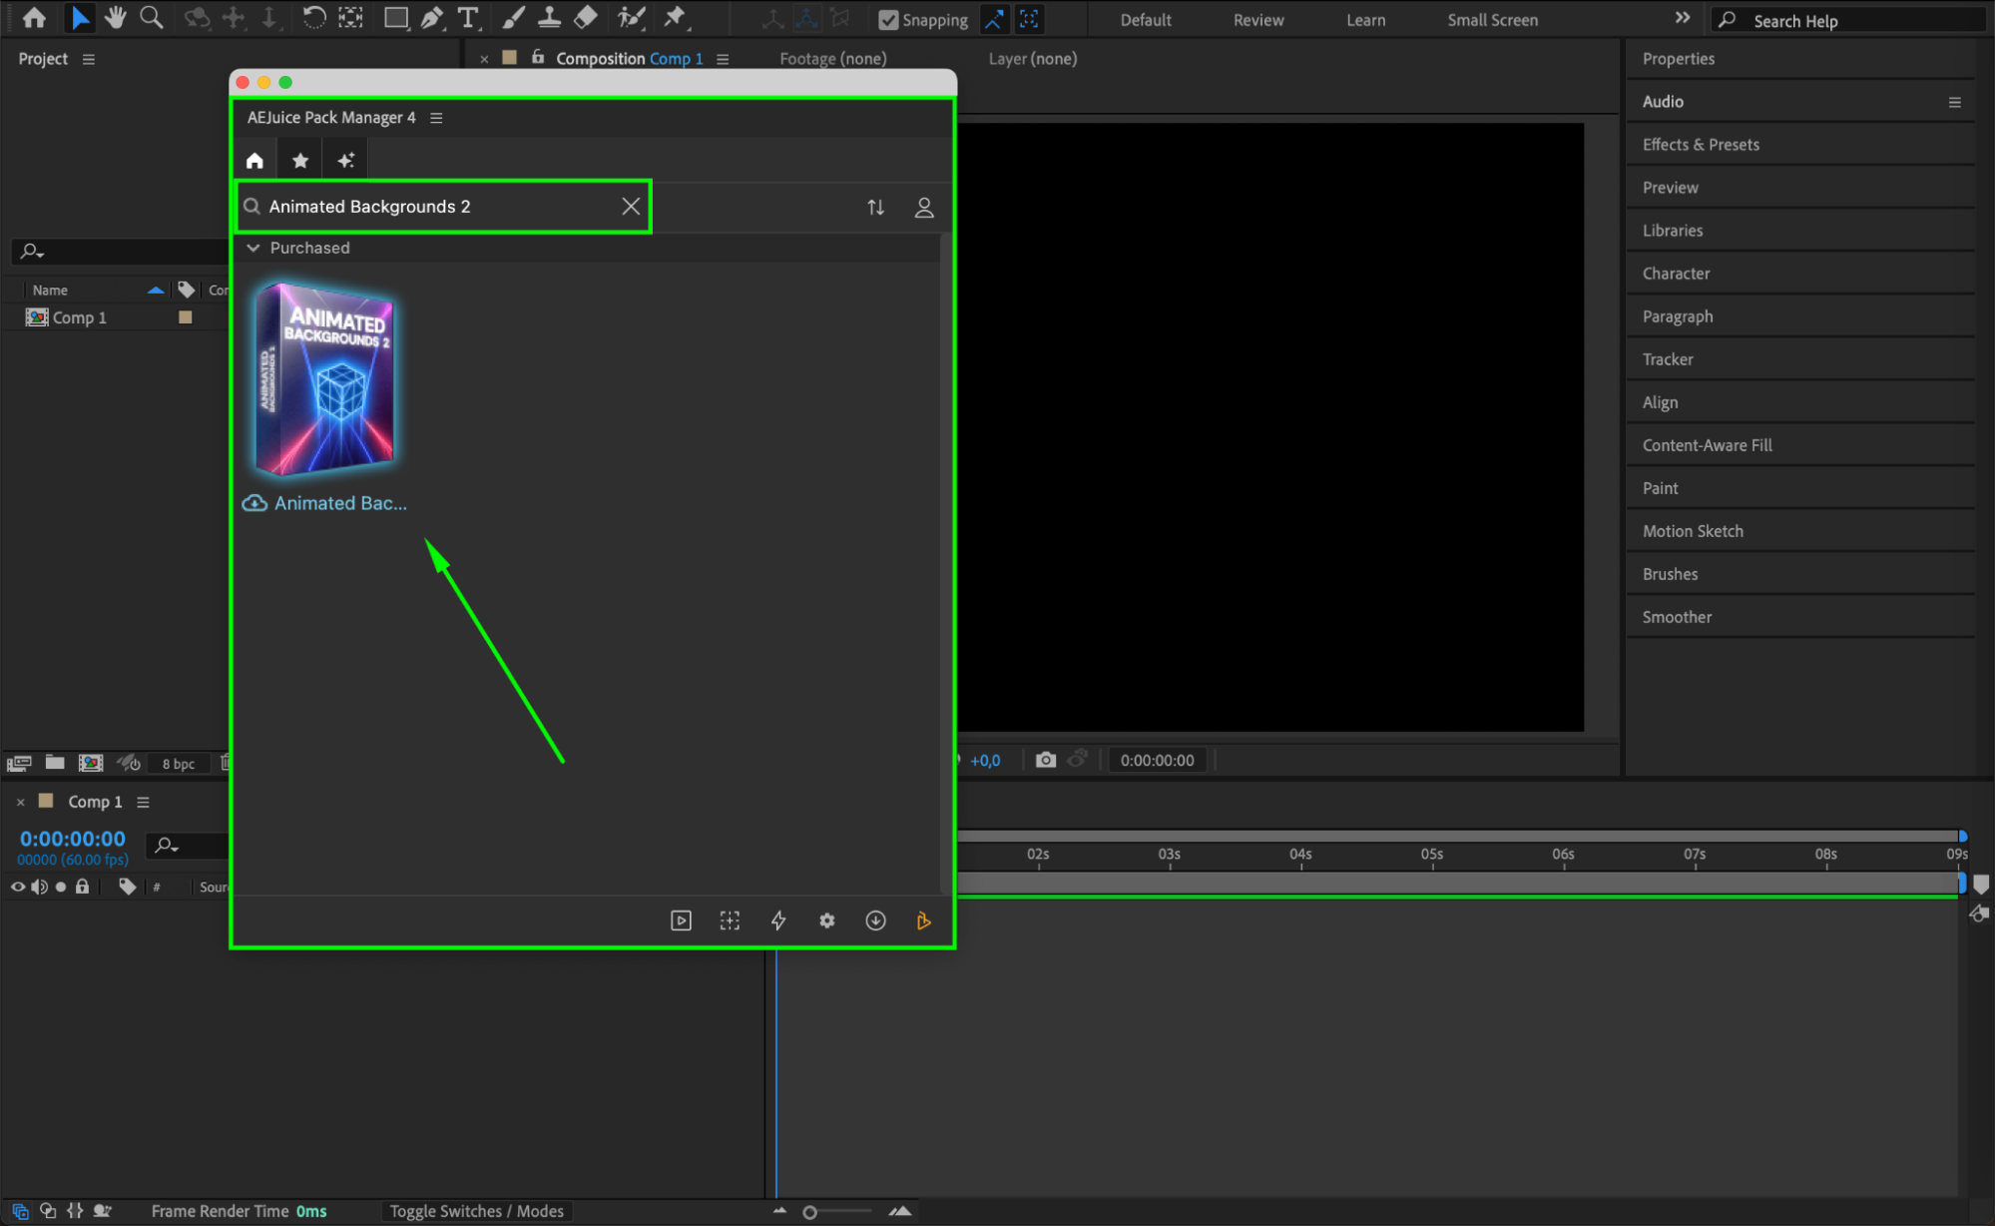Click the Animated Backgrounds 2 pack thumbnail
The width and height of the screenshot is (1995, 1226).
[x=325, y=377]
